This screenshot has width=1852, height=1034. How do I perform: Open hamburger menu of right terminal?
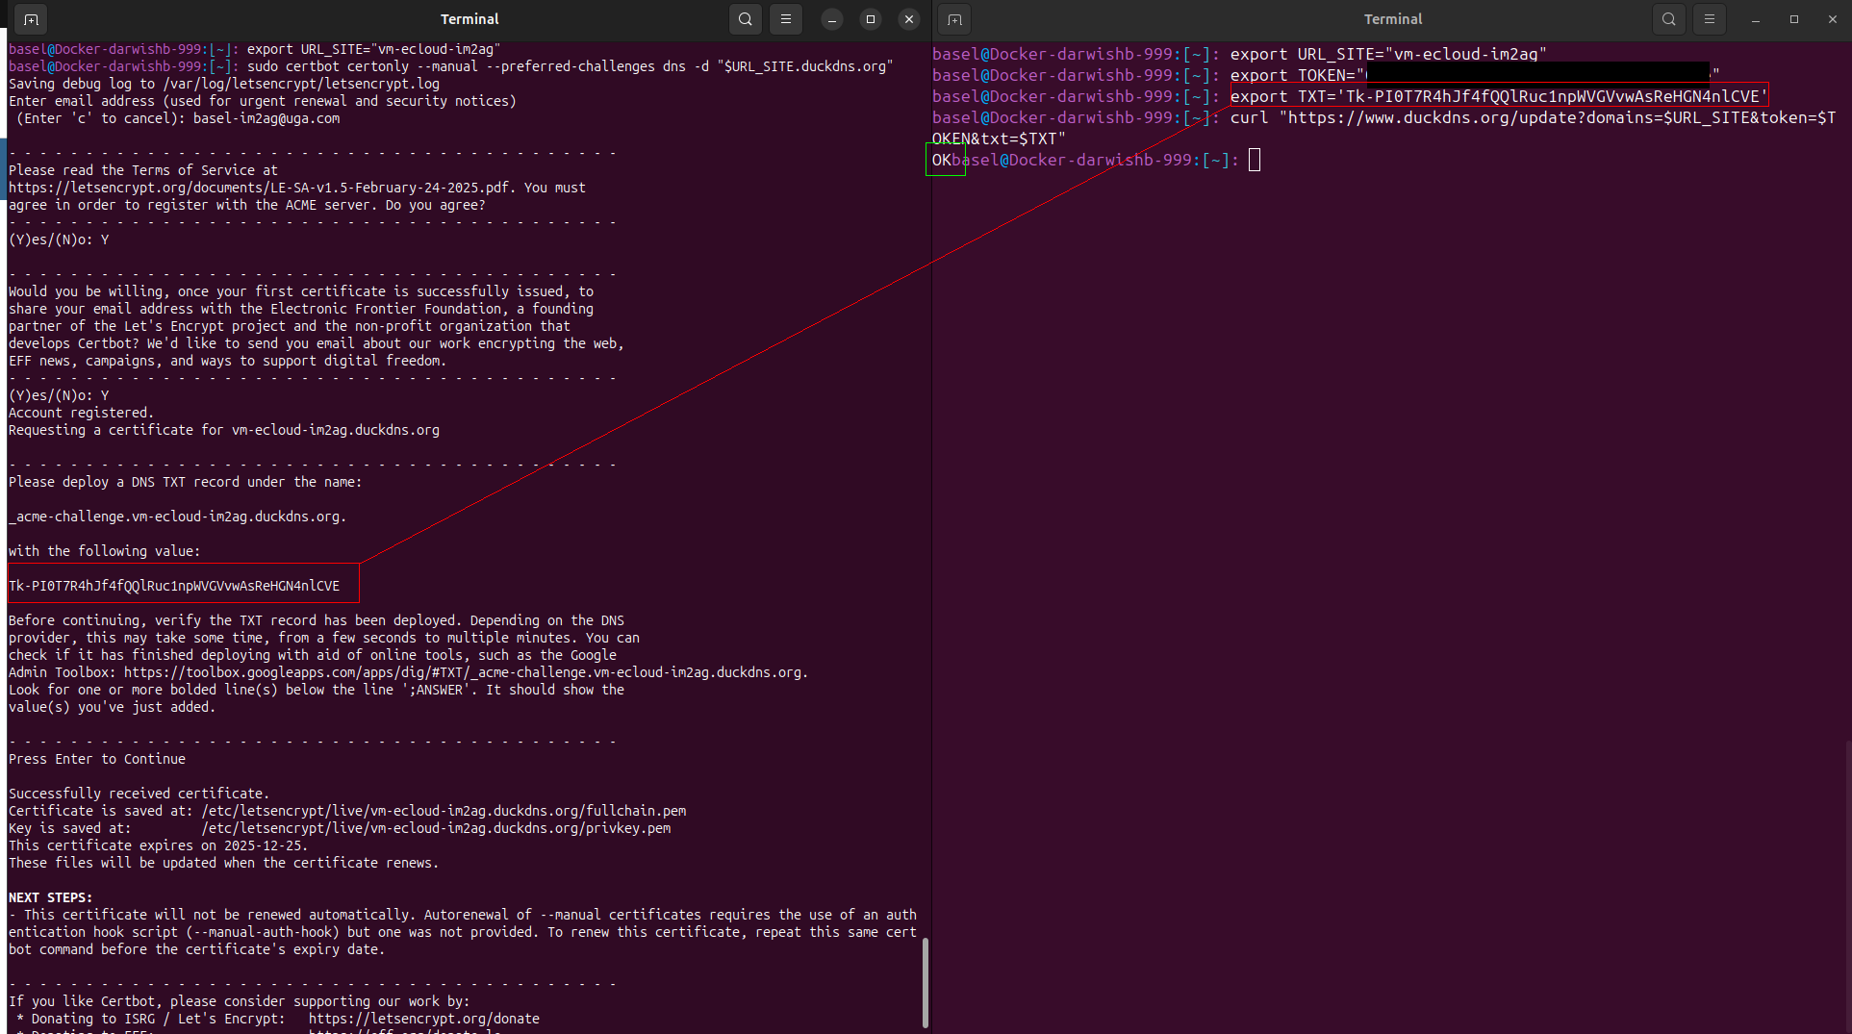coord(1710,19)
